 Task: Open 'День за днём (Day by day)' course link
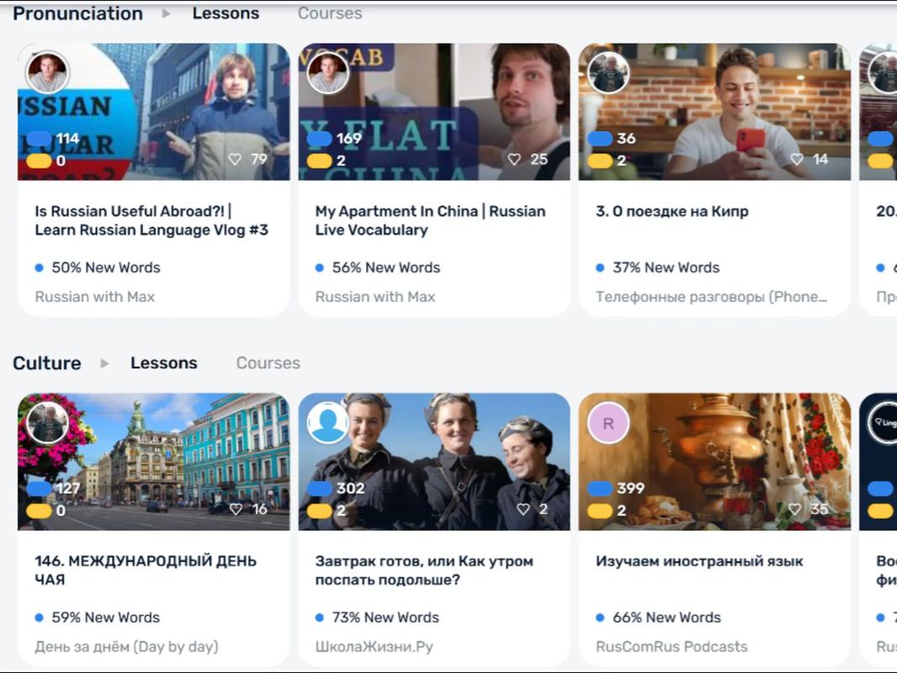126,647
